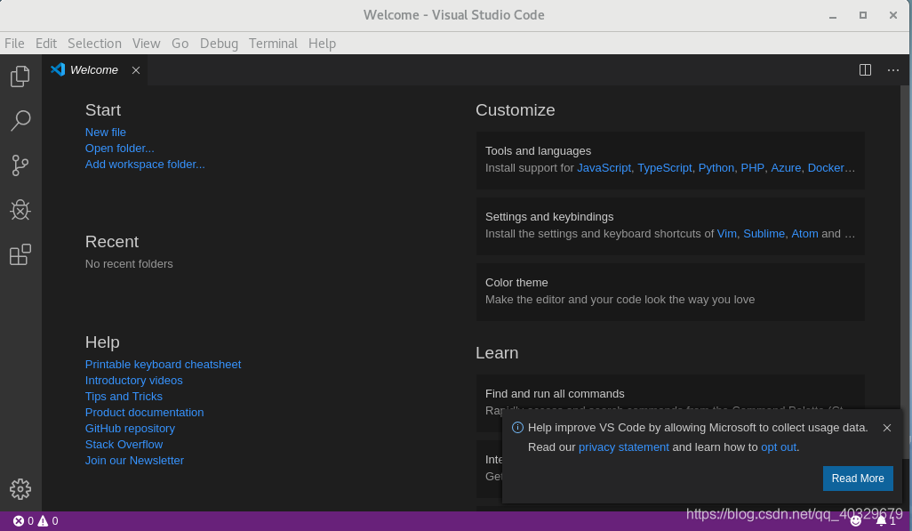This screenshot has width=912, height=531.
Task: Click Join our Newsletter link
Action: (x=134, y=461)
